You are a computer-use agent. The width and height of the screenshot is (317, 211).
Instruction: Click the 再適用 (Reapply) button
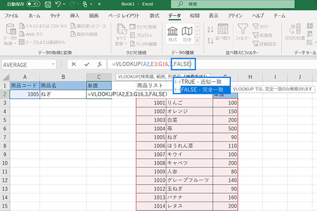pyautogui.click(x=266, y=34)
